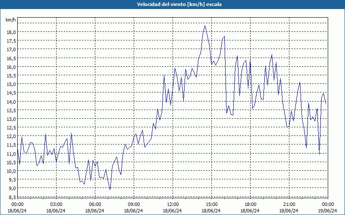This screenshot has width=345, height=215.
Task: Click the 'km/h' axis unit label
Action: click(11, 20)
